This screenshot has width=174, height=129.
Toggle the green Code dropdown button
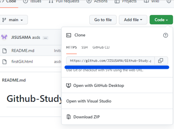(x=161, y=20)
